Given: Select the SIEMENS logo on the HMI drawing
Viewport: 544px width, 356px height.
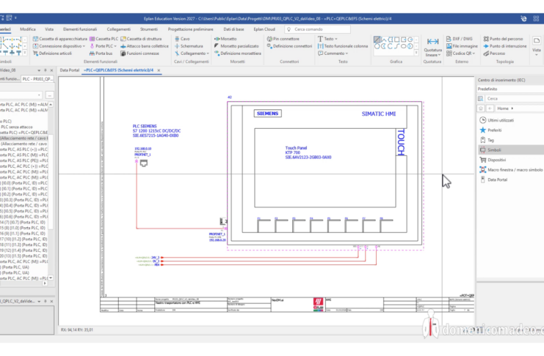Looking at the screenshot, I should pos(267,114).
